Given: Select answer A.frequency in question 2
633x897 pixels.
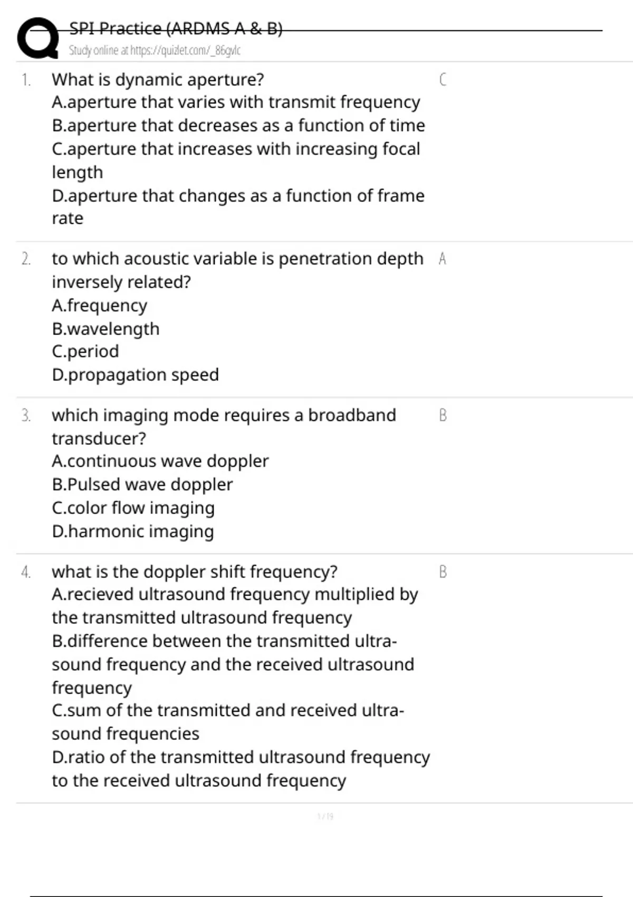Looking at the screenshot, I should click(x=100, y=306).
